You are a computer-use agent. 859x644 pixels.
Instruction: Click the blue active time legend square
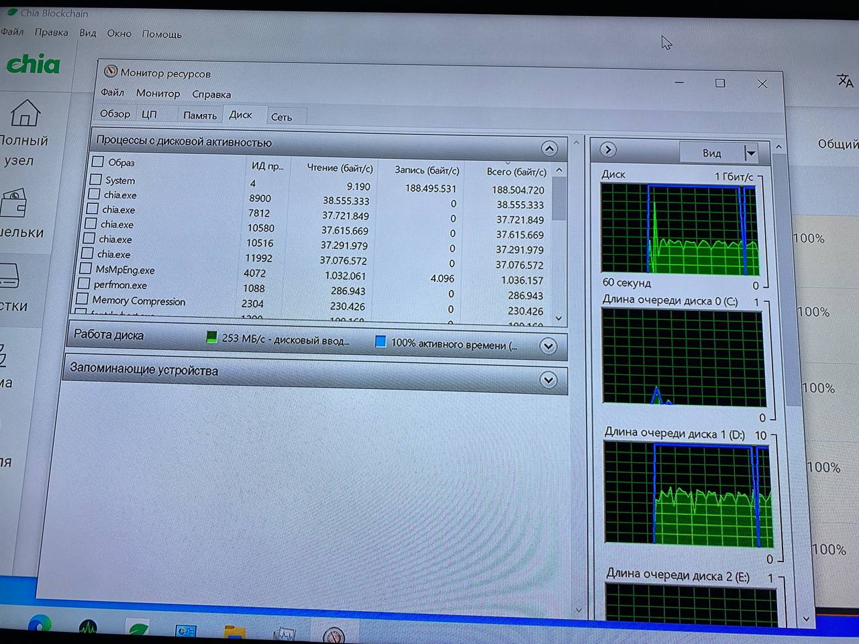point(381,341)
